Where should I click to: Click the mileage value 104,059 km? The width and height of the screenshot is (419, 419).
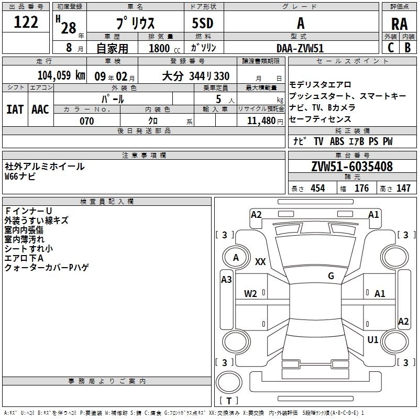point(61,75)
